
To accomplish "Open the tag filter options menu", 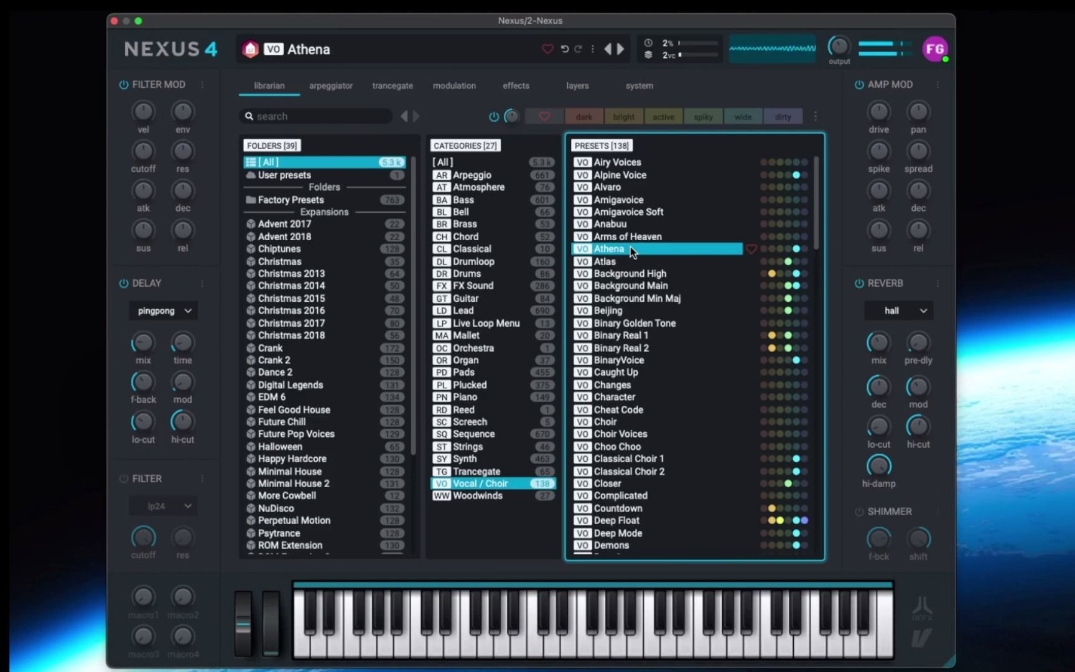I will [x=816, y=116].
